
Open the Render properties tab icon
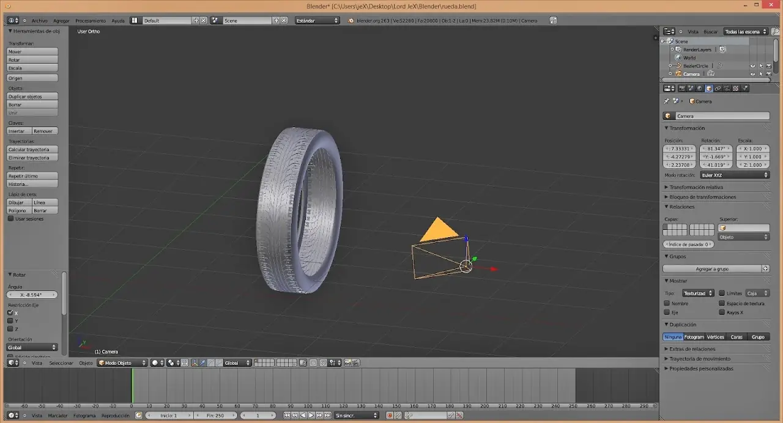[x=682, y=88]
